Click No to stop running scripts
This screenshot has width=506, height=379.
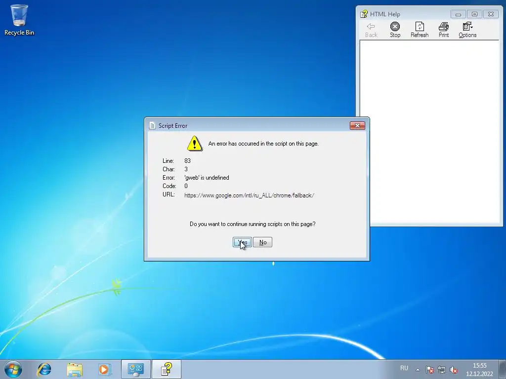click(263, 242)
